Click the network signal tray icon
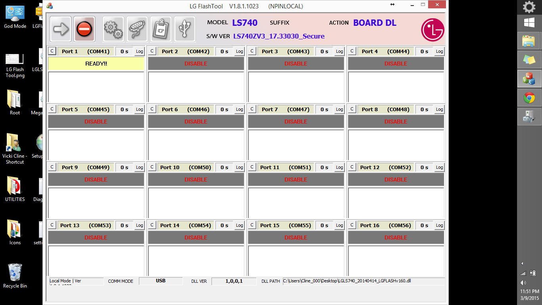The image size is (542, 305). click(523, 273)
